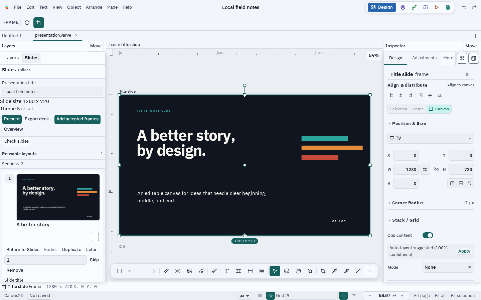The width and height of the screenshot is (481, 300).
Task: Expand the Corner Radius section
Action: (408, 203)
